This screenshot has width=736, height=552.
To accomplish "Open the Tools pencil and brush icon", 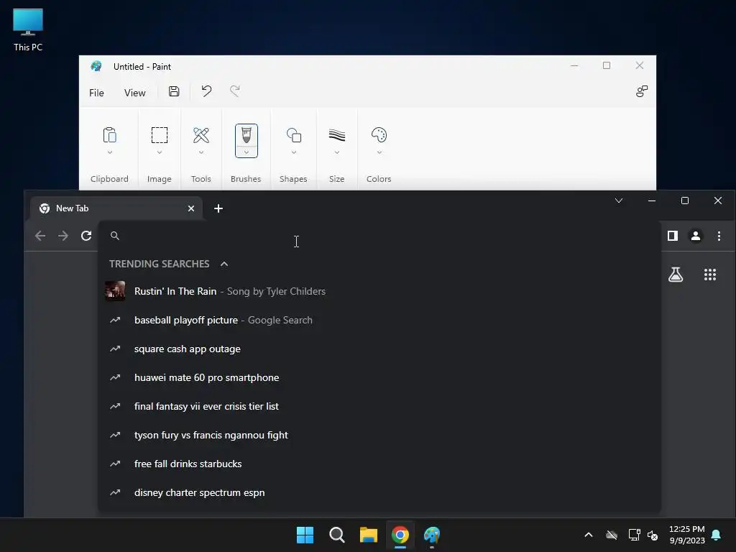I will [x=201, y=135].
